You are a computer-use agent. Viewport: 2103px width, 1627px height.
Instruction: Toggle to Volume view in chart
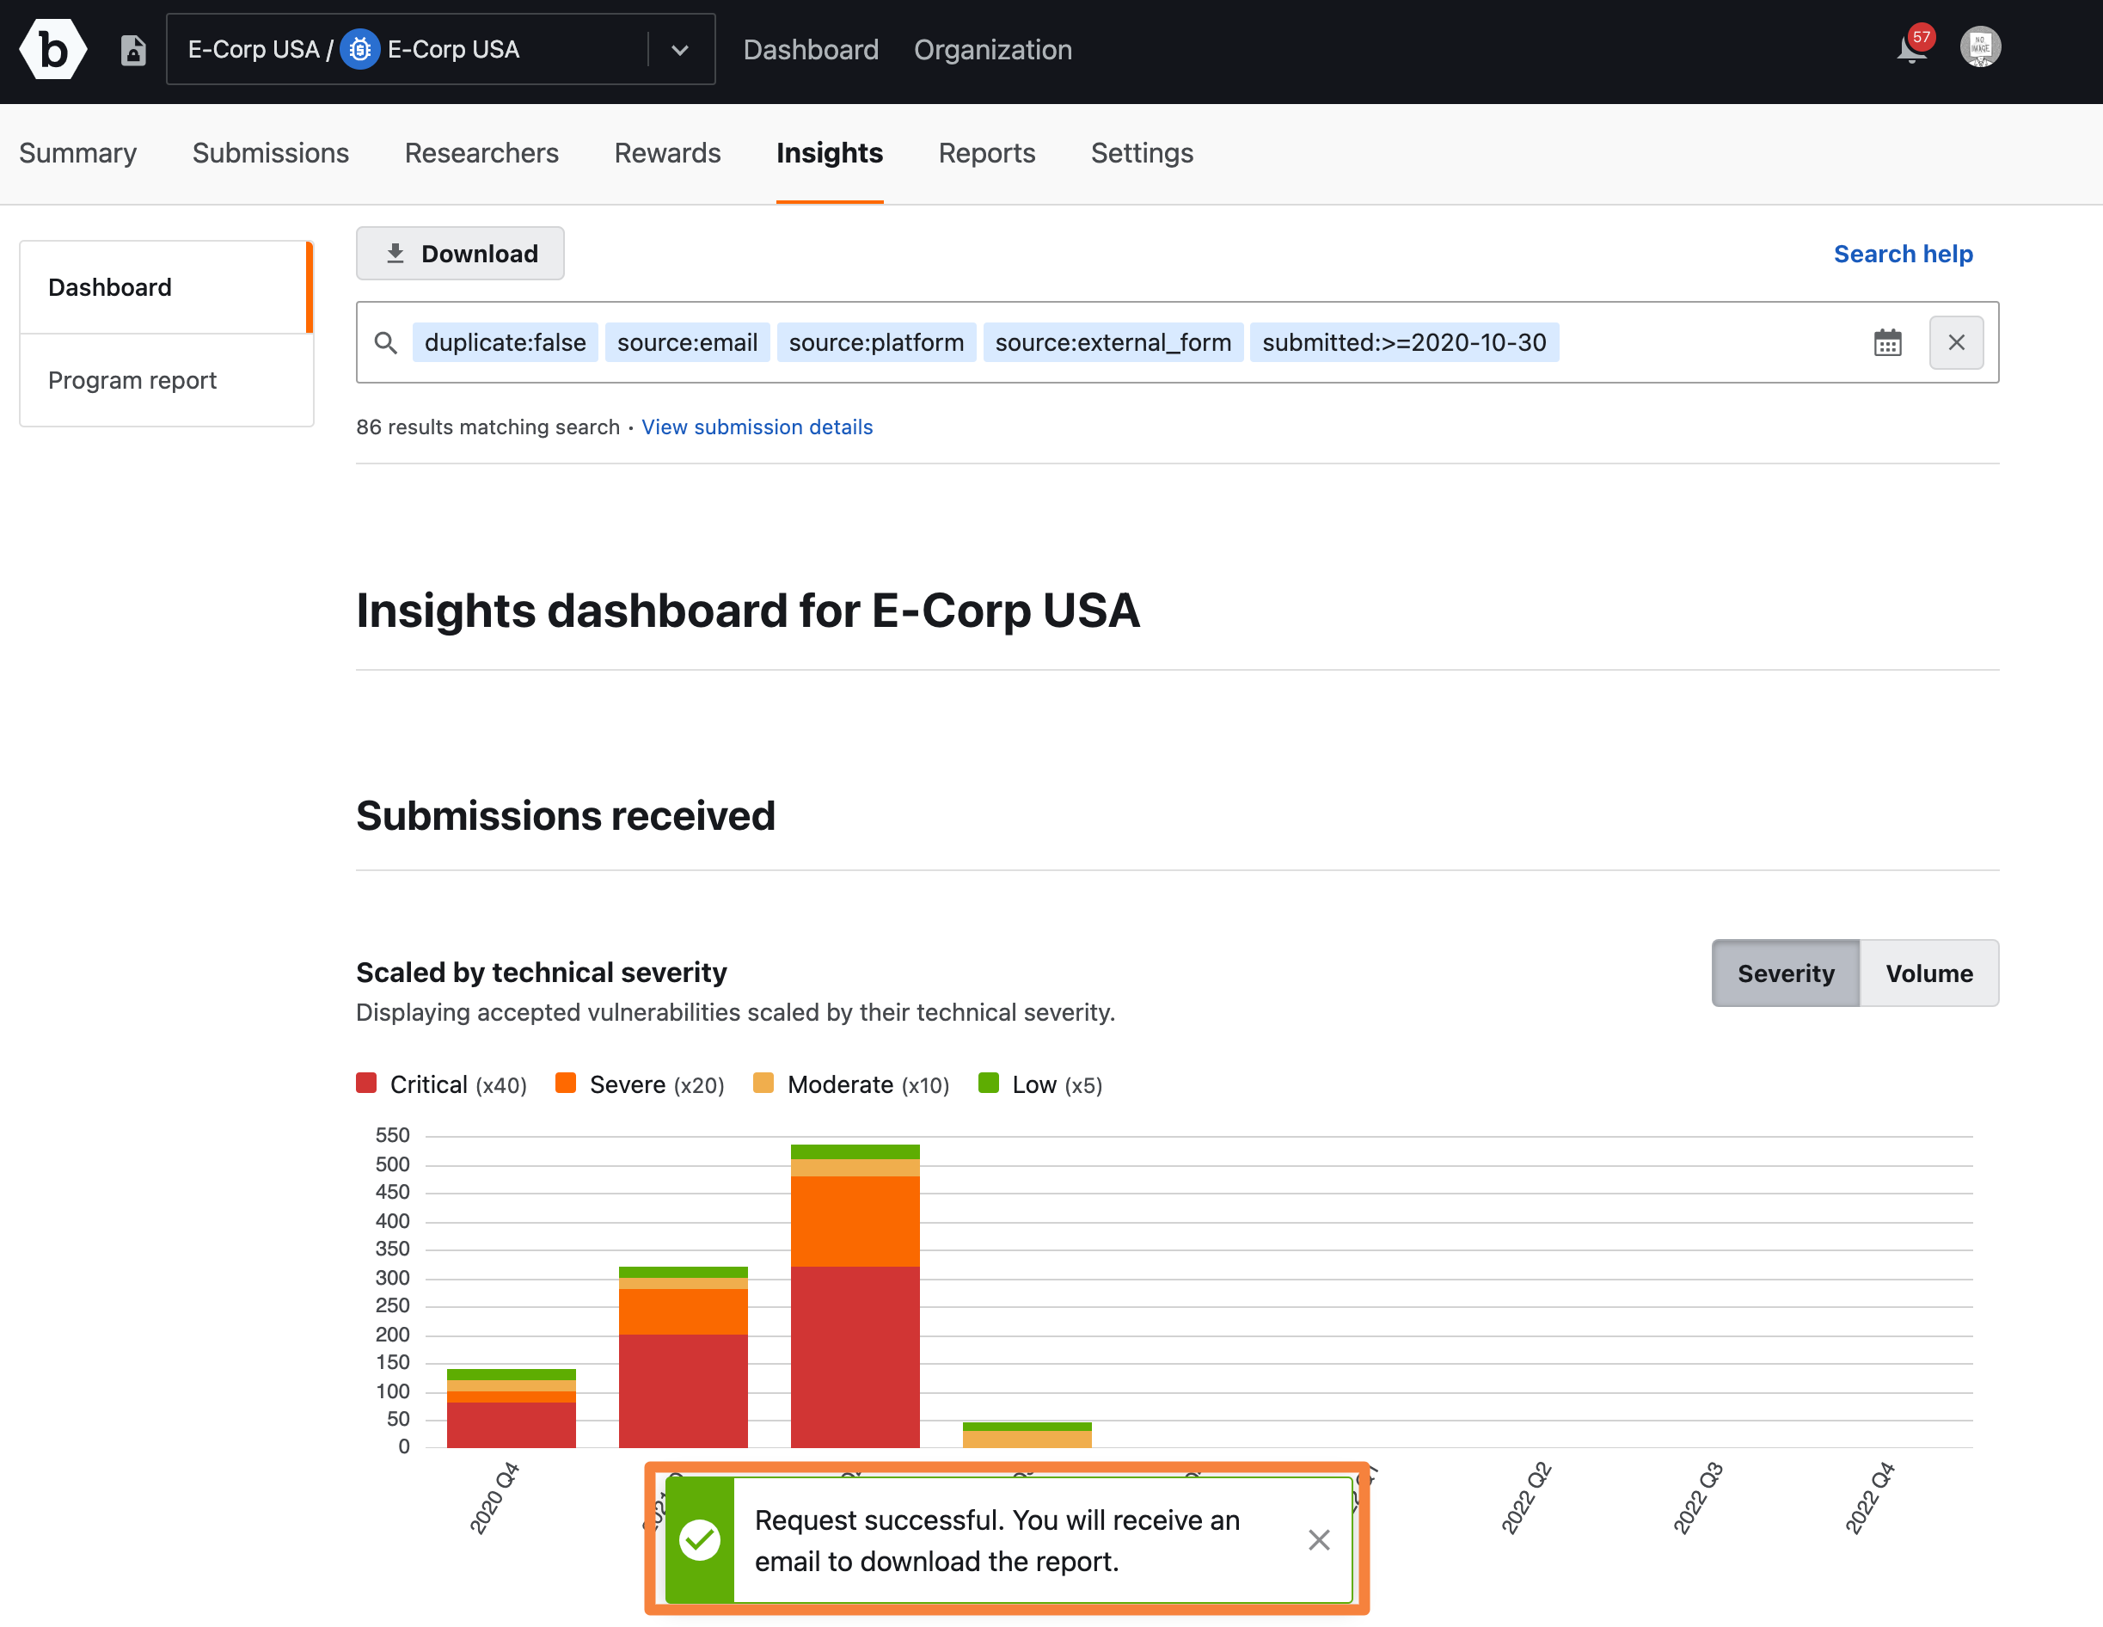pyautogui.click(x=1928, y=973)
